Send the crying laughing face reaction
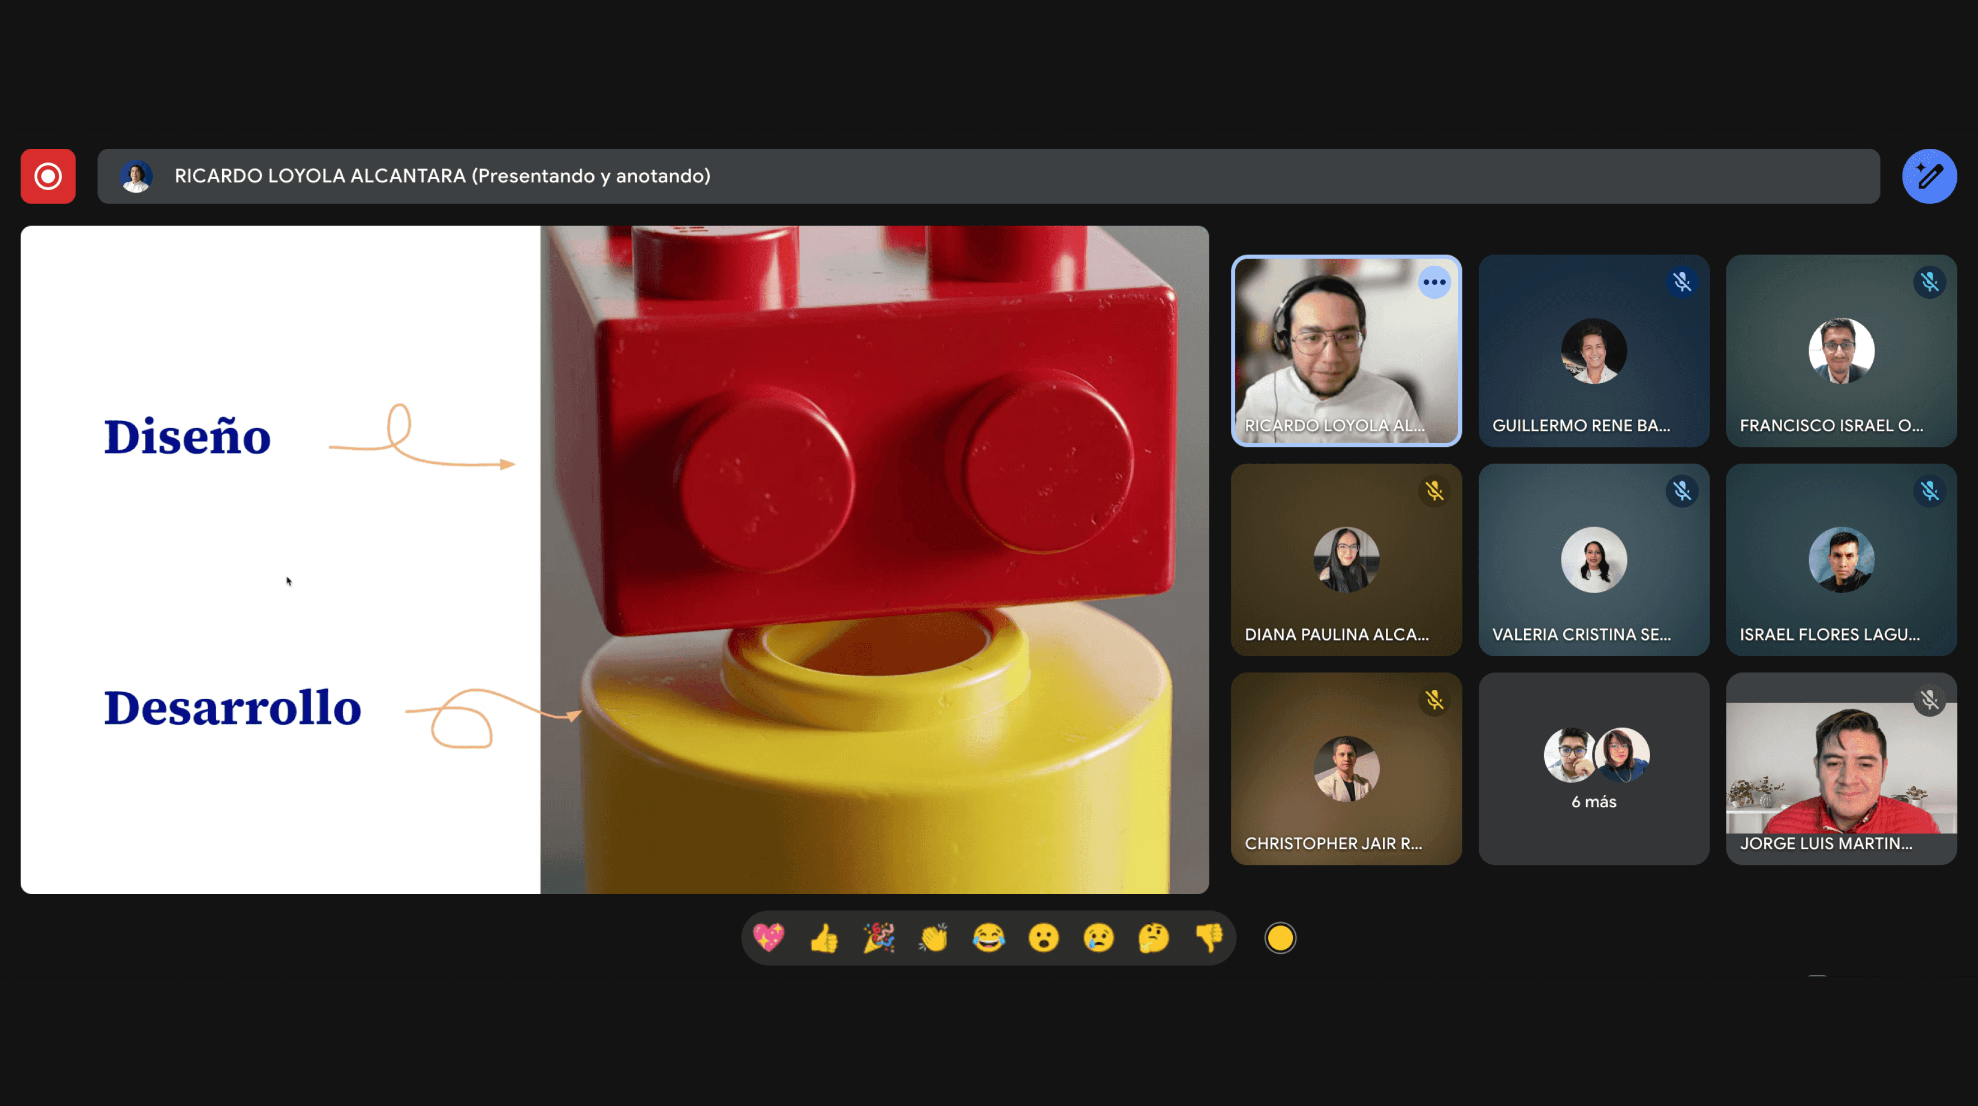Screen dimensions: 1978x1106 (989, 937)
